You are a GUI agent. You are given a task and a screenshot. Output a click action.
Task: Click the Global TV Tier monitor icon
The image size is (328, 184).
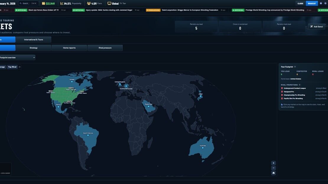(109, 3)
